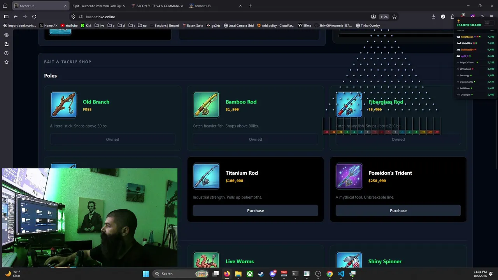Open Discord from the taskbar
This screenshot has width=498, height=280.
pos(272,274)
